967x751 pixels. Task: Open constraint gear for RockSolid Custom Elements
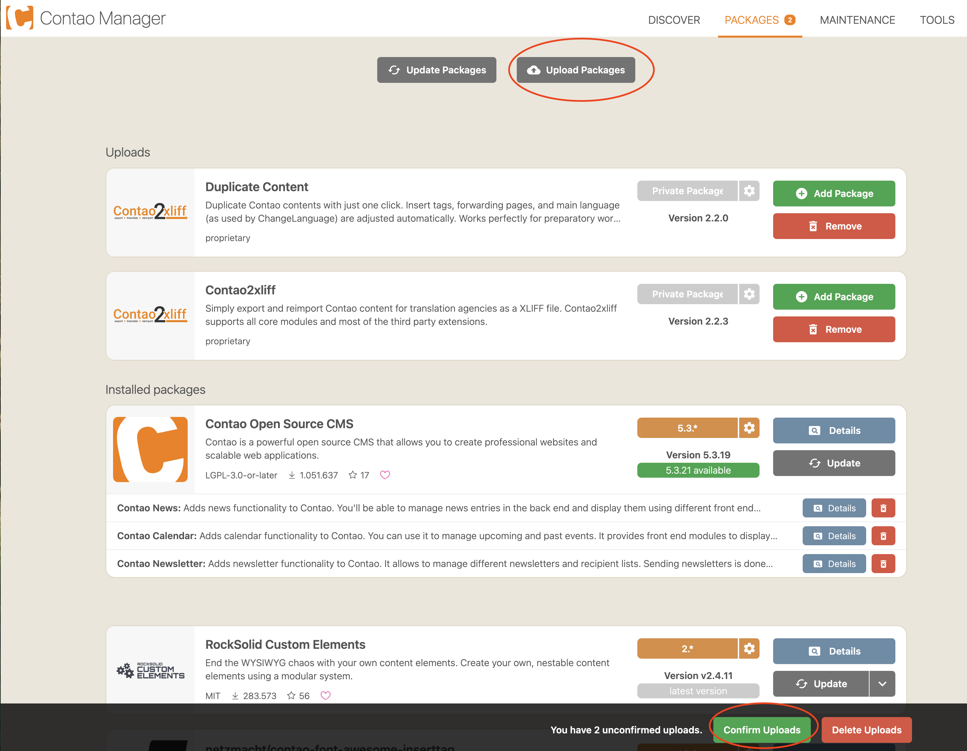point(749,649)
